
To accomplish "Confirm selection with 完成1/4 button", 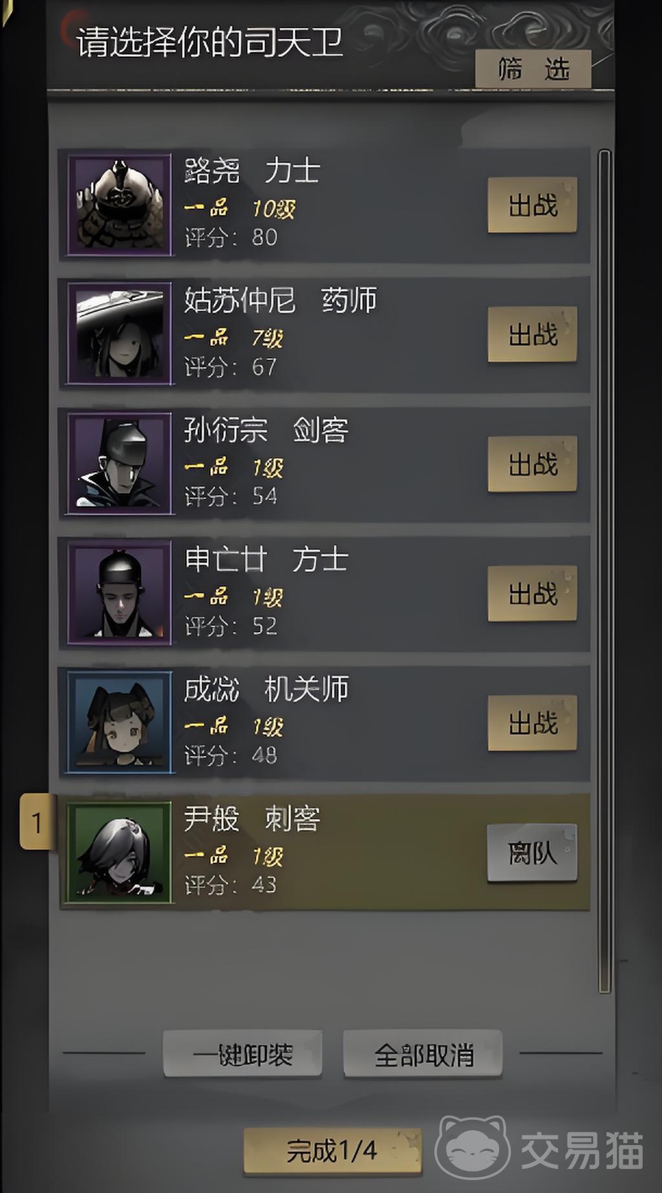I will click(332, 1151).
